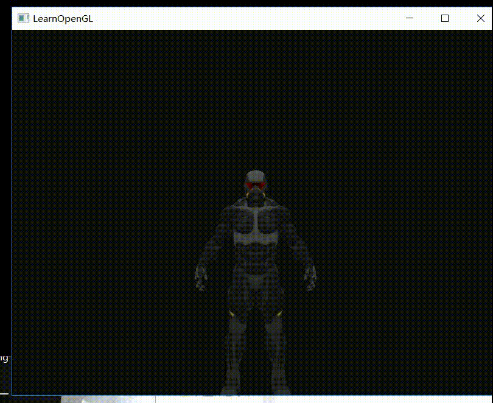
Task: Maximize the LearnOpenGL window
Action: click(445, 18)
